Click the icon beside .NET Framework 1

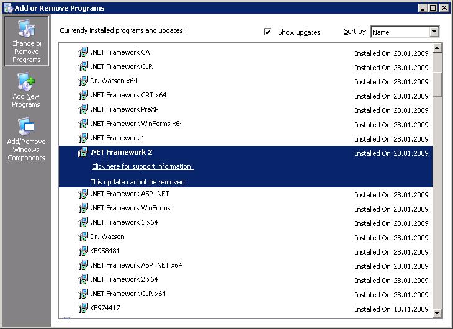tap(83, 138)
